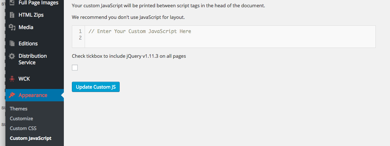Select the Distribution Service menu label
This screenshot has width=390, height=146.
point(32,59)
